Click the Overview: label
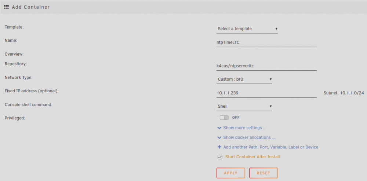 coord(14,54)
